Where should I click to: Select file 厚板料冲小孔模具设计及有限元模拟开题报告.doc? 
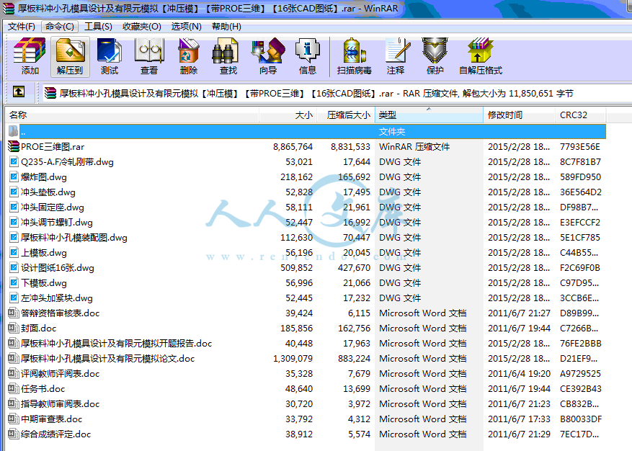click(x=117, y=344)
